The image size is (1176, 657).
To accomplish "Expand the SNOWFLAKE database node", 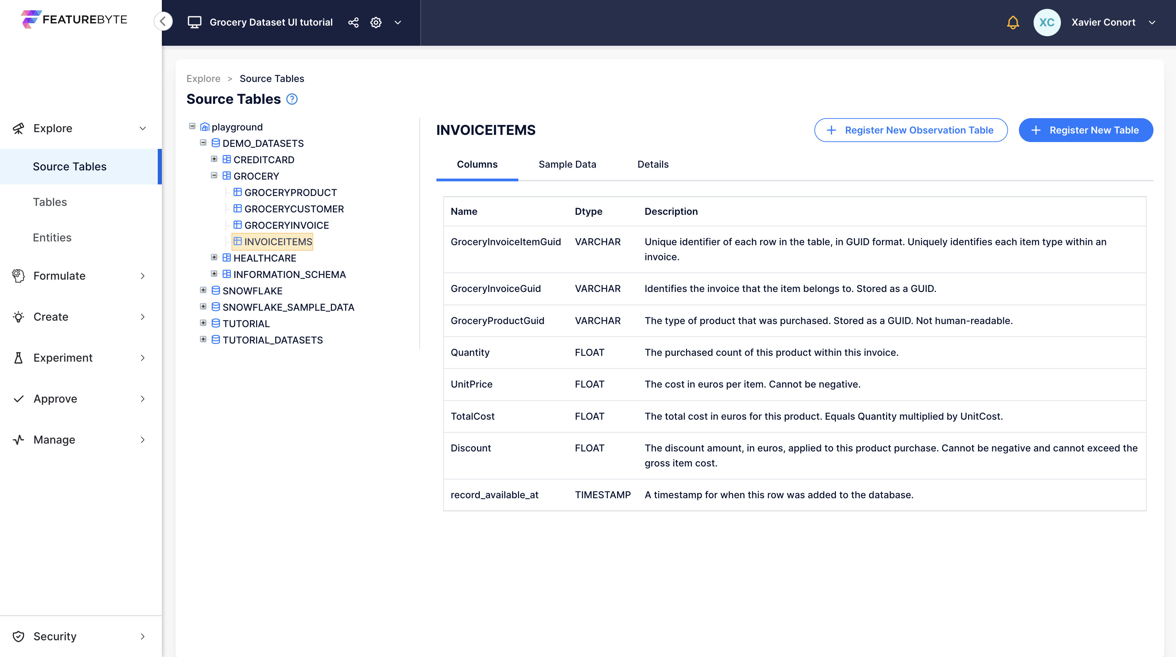I will (x=203, y=290).
